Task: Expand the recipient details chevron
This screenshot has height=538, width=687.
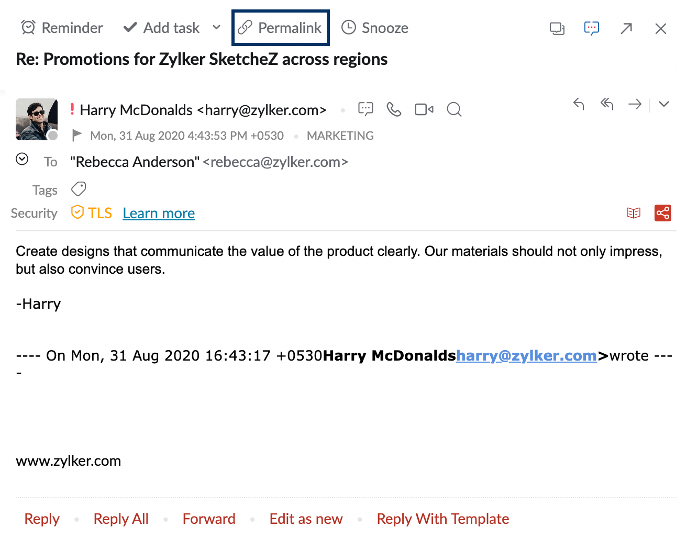Action: [22, 159]
